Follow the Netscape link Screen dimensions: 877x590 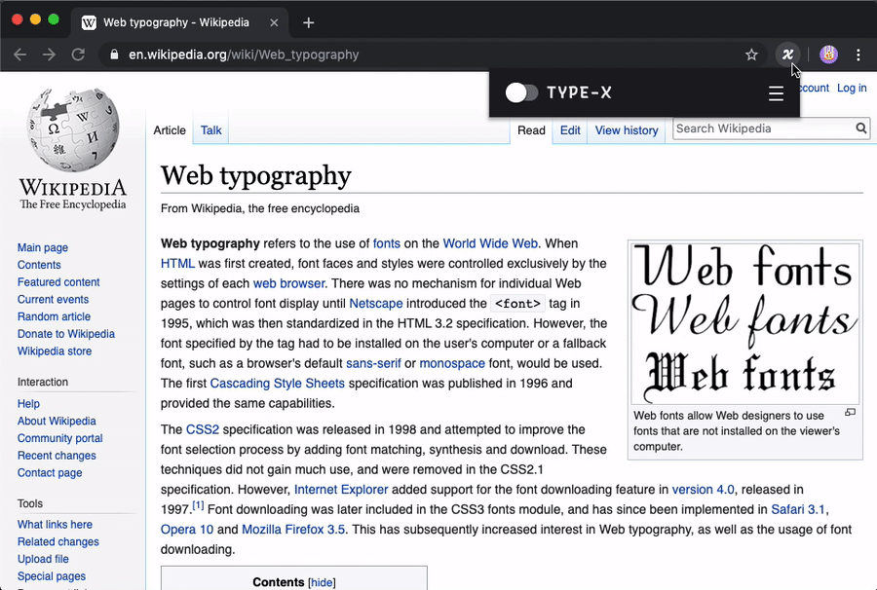point(376,304)
